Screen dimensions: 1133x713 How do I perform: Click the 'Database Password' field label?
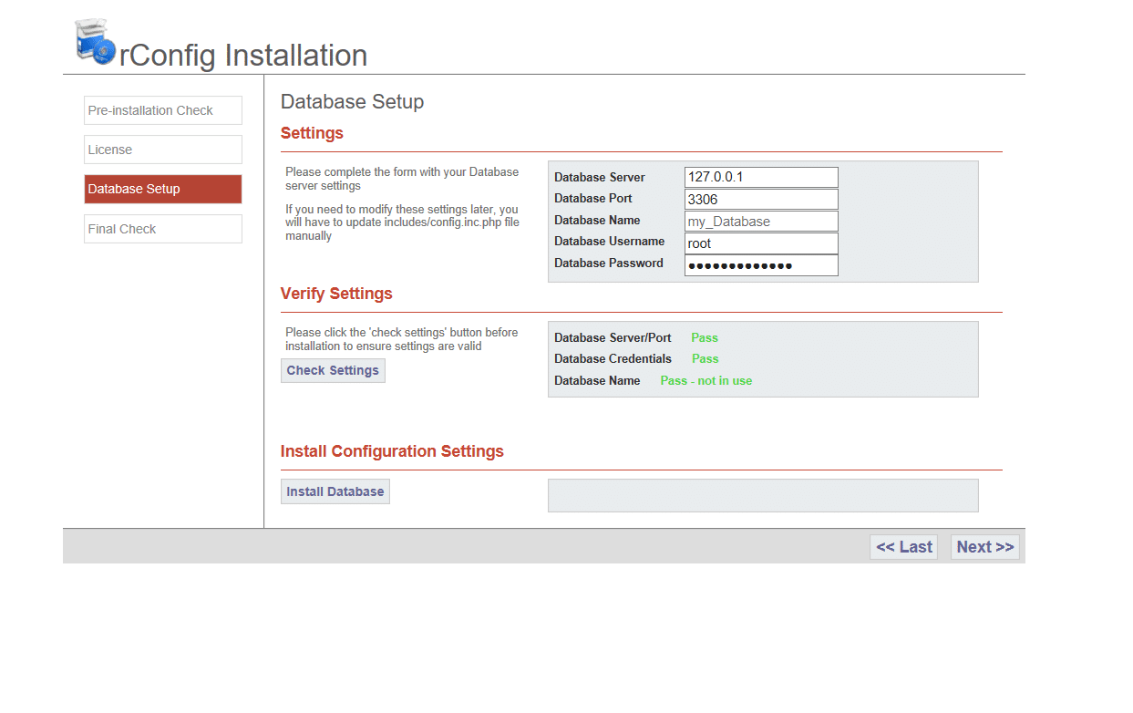tap(609, 263)
